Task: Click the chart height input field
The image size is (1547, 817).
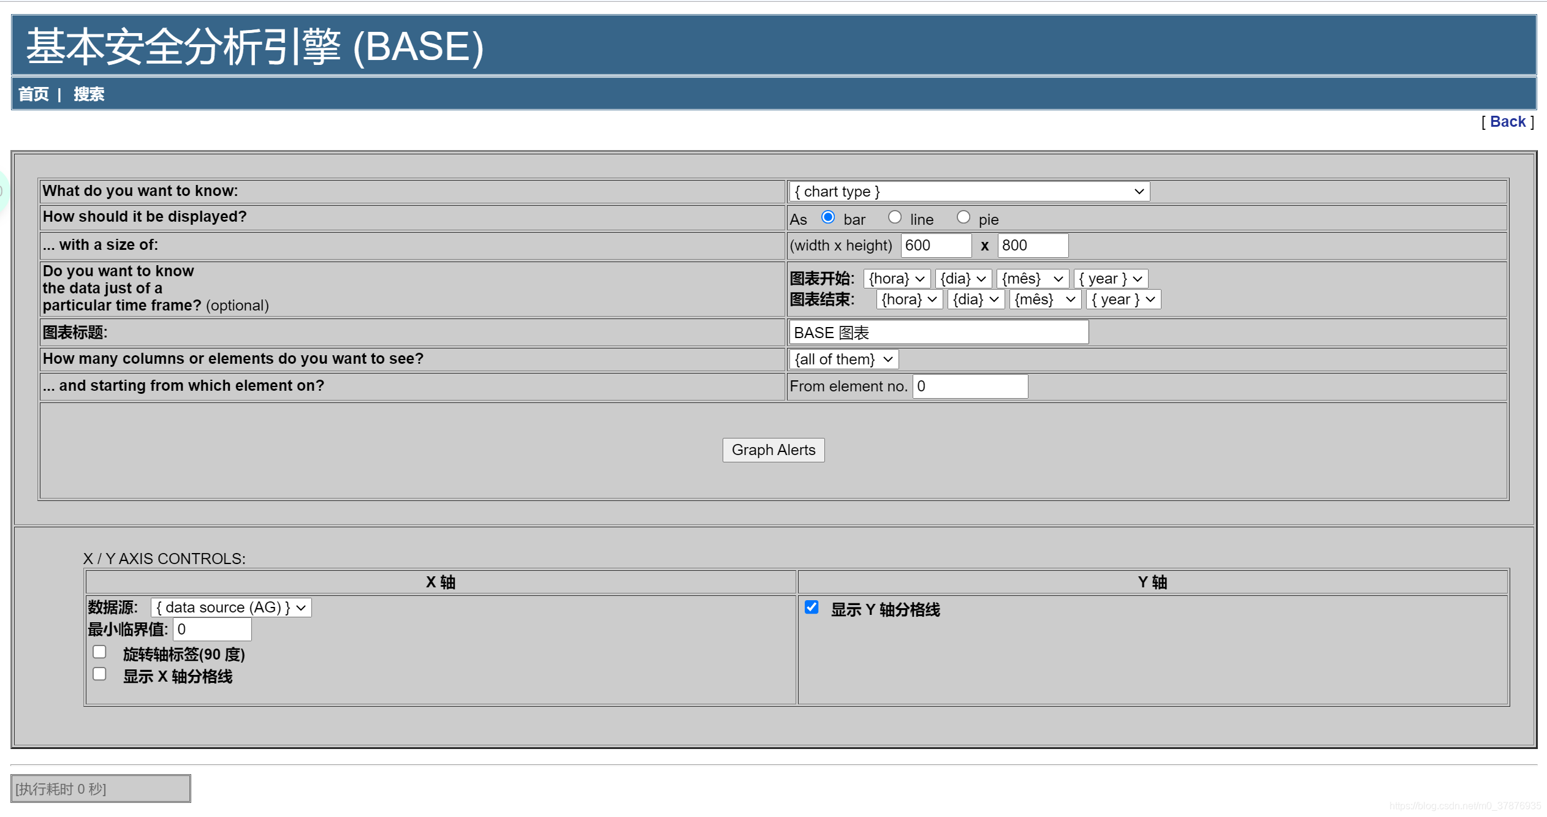Action: (x=1032, y=246)
